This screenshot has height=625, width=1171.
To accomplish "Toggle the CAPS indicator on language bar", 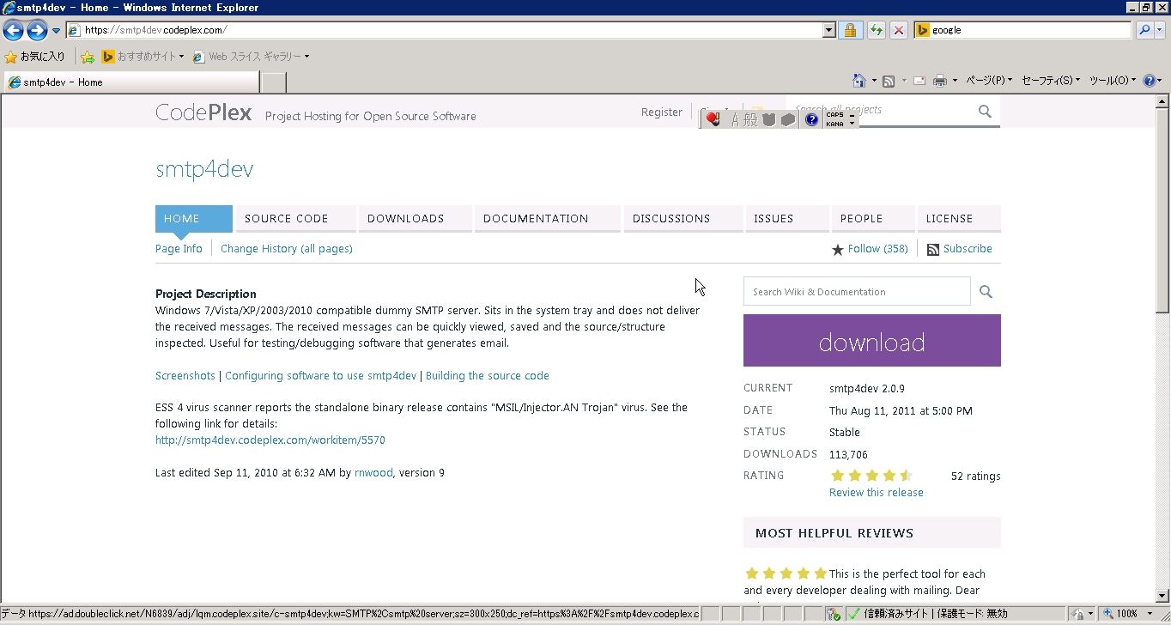I will tap(834, 114).
